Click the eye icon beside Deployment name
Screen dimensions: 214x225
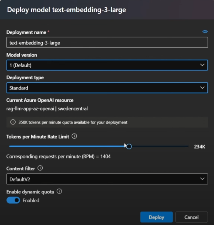[x=205, y=31]
